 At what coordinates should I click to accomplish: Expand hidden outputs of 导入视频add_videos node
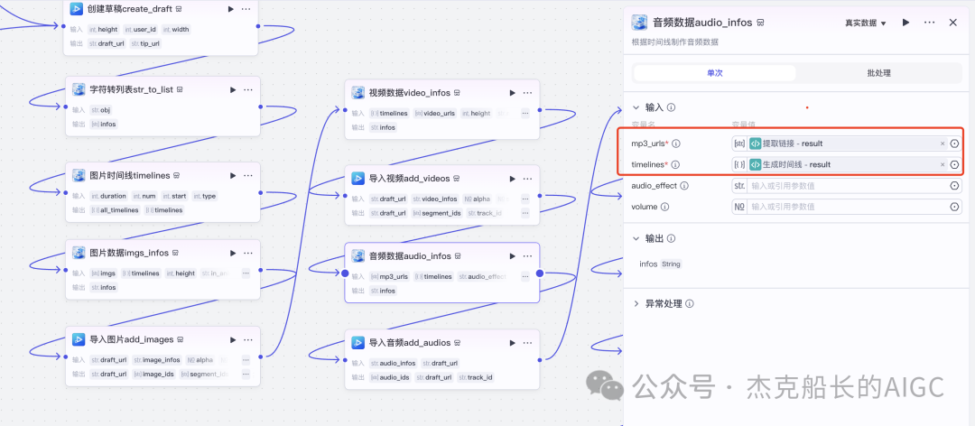coord(525,213)
